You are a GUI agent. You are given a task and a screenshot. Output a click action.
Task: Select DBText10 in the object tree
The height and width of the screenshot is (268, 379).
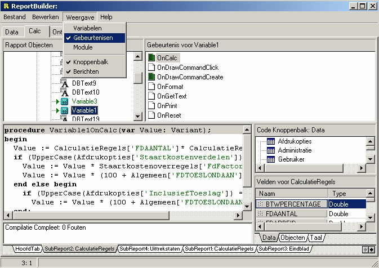click(x=86, y=92)
